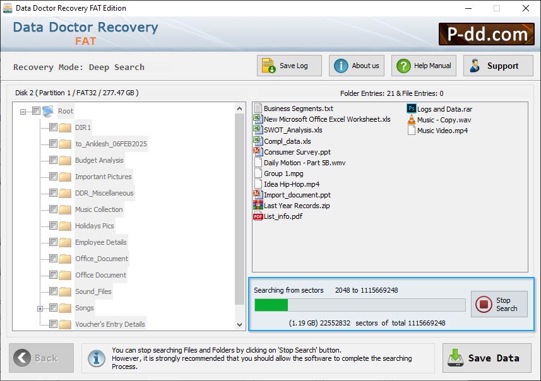Select the Logs and Data.rar file name
This screenshot has width=541, height=381.
(445, 109)
